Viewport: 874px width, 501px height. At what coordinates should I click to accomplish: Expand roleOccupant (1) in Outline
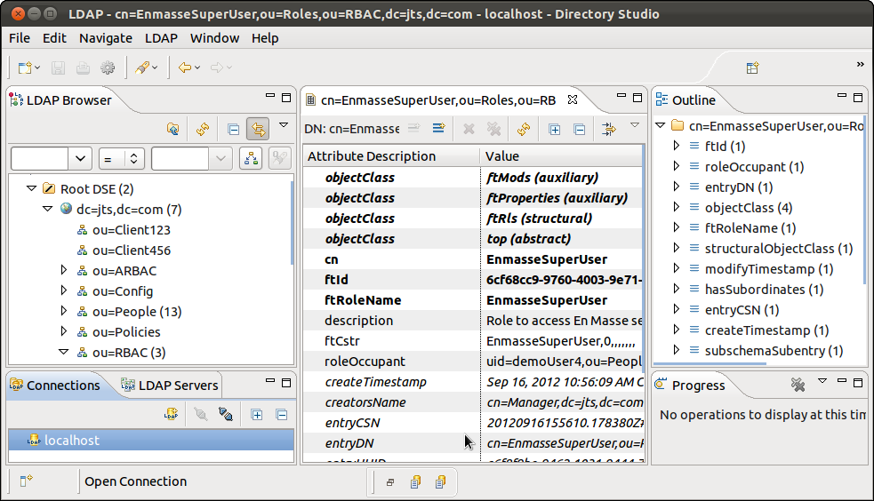(677, 166)
